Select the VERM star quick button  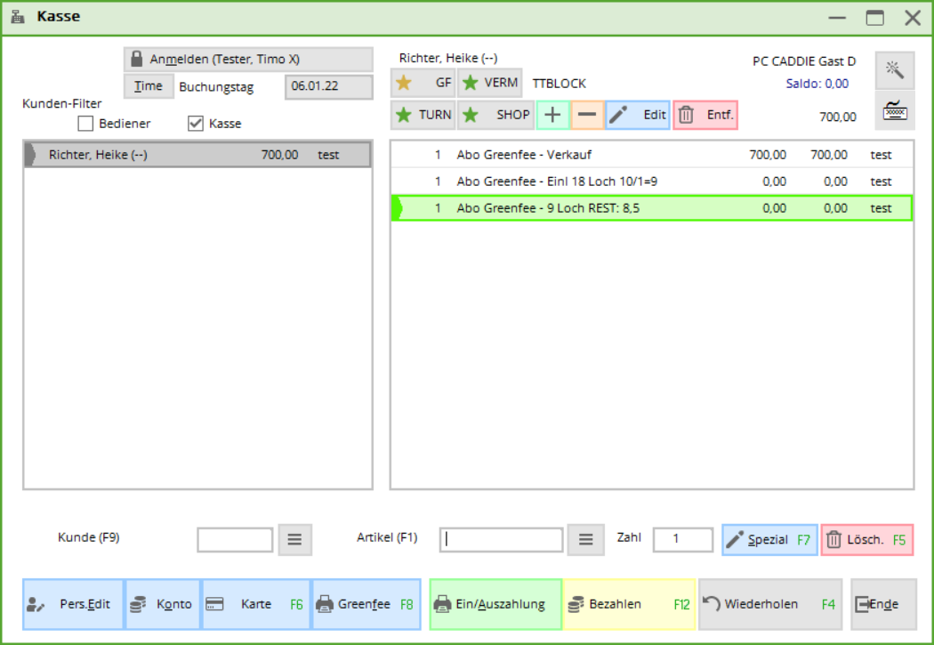pos(489,83)
